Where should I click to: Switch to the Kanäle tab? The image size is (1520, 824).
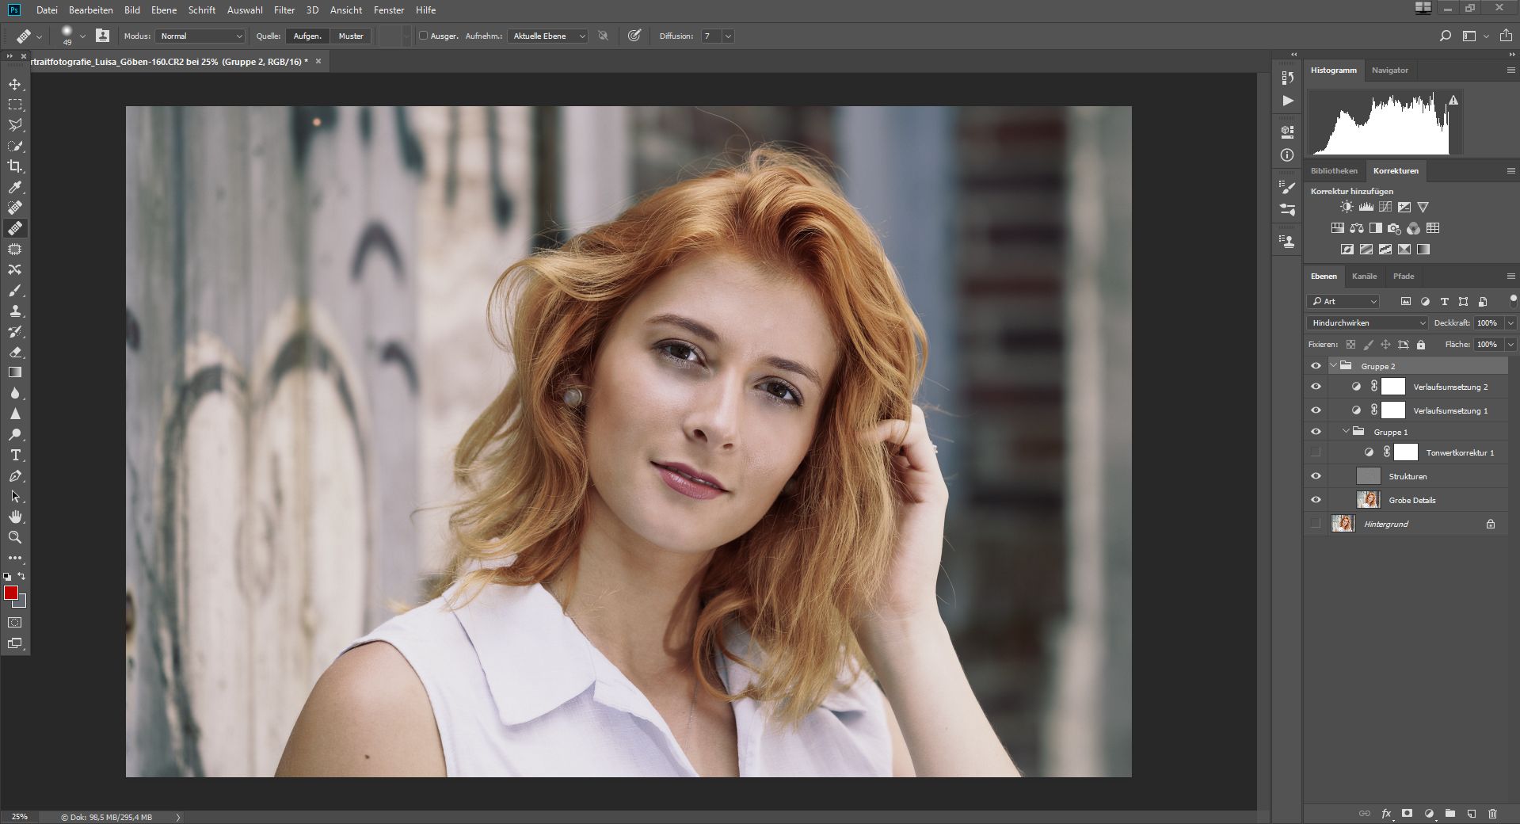click(x=1364, y=276)
